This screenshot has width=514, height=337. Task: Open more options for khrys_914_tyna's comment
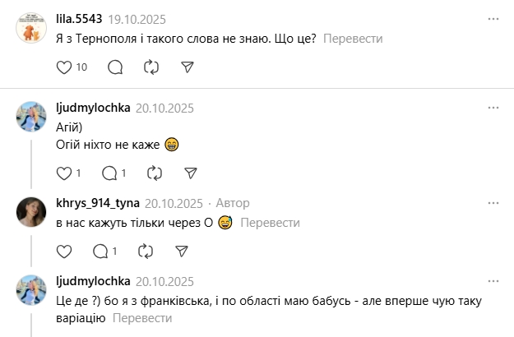(x=493, y=203)
